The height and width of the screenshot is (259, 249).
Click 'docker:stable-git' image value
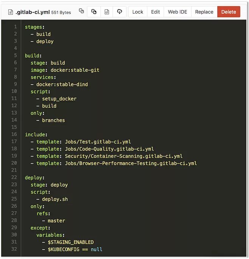[x=75, y=70]
